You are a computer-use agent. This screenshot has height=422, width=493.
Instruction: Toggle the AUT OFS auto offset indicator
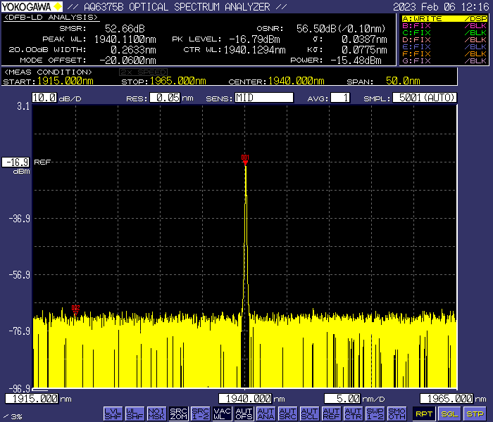(244, 413)
